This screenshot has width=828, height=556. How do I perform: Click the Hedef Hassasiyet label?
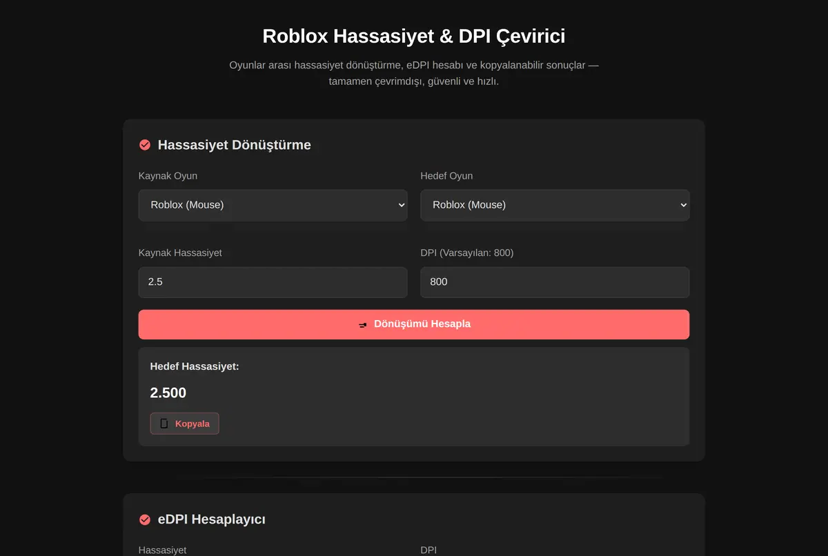pos(195,366)
